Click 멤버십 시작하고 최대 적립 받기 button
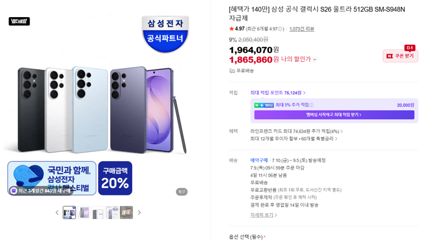This screenshot has height=240, width=430. point(334,115)
